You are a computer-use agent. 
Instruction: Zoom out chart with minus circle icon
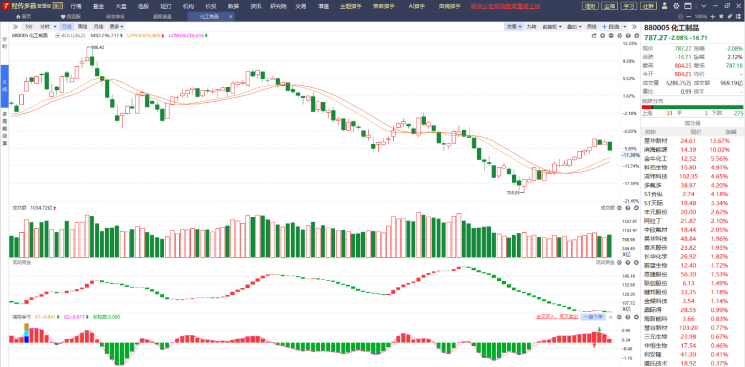click(611, 36)
